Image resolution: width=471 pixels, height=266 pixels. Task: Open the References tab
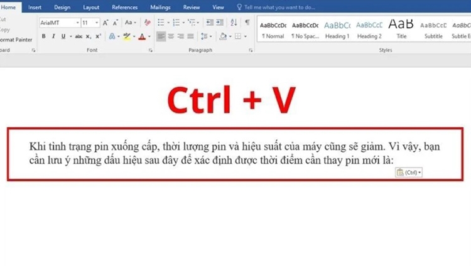125,7
